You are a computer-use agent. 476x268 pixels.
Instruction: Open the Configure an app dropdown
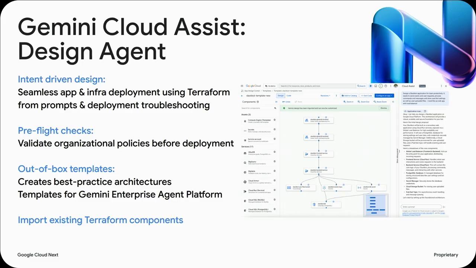click(x=384, y=96)
